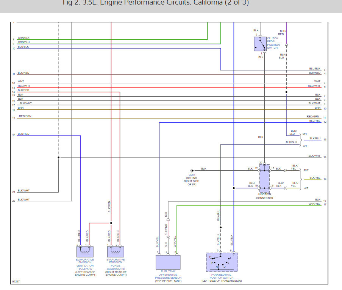Viewport: 342px width, 290px height.
Task: Select the dashed Junction Connector block
Action: tap(264, 178)
